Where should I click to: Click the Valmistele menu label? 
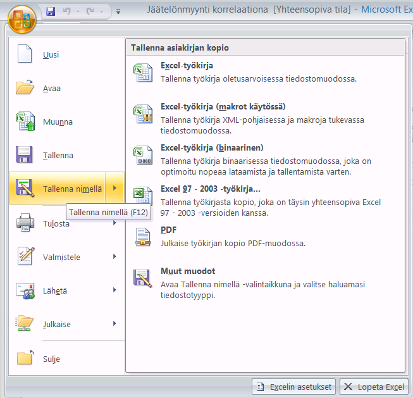pyautogui.click(x=61, y=257)
